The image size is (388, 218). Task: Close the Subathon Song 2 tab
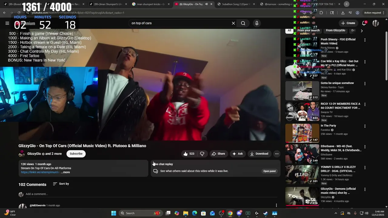(254, 4)
